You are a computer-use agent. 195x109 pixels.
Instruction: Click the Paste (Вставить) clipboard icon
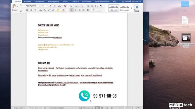(14, 6)
